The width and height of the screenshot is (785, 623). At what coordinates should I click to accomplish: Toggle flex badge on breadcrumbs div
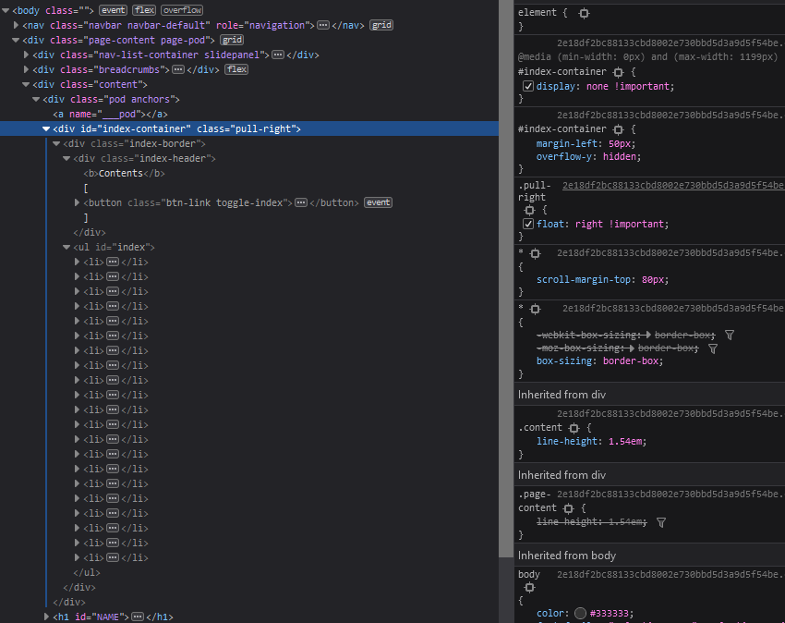click(236, 69)
